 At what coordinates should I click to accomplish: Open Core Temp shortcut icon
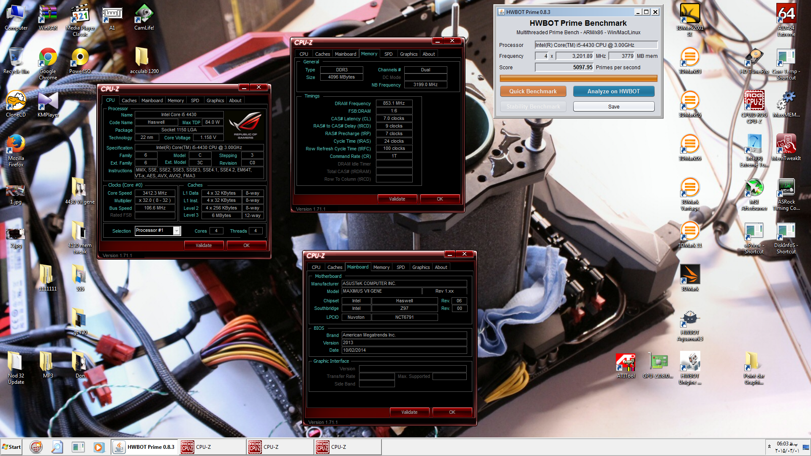tap(786, 63)
